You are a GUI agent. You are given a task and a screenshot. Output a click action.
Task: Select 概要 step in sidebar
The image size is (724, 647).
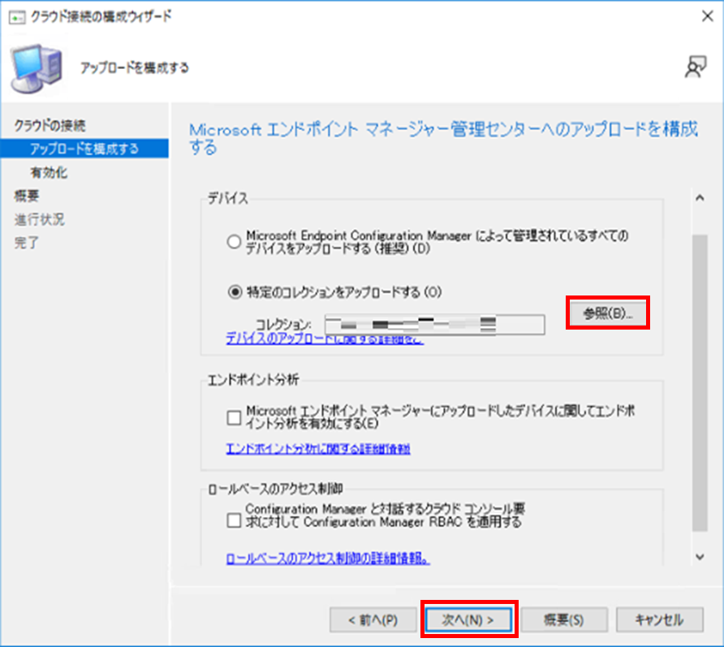27,196
